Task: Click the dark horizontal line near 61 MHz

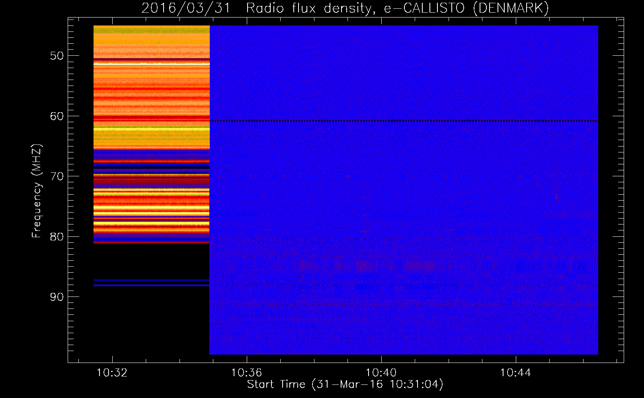Action: point(404,121)
